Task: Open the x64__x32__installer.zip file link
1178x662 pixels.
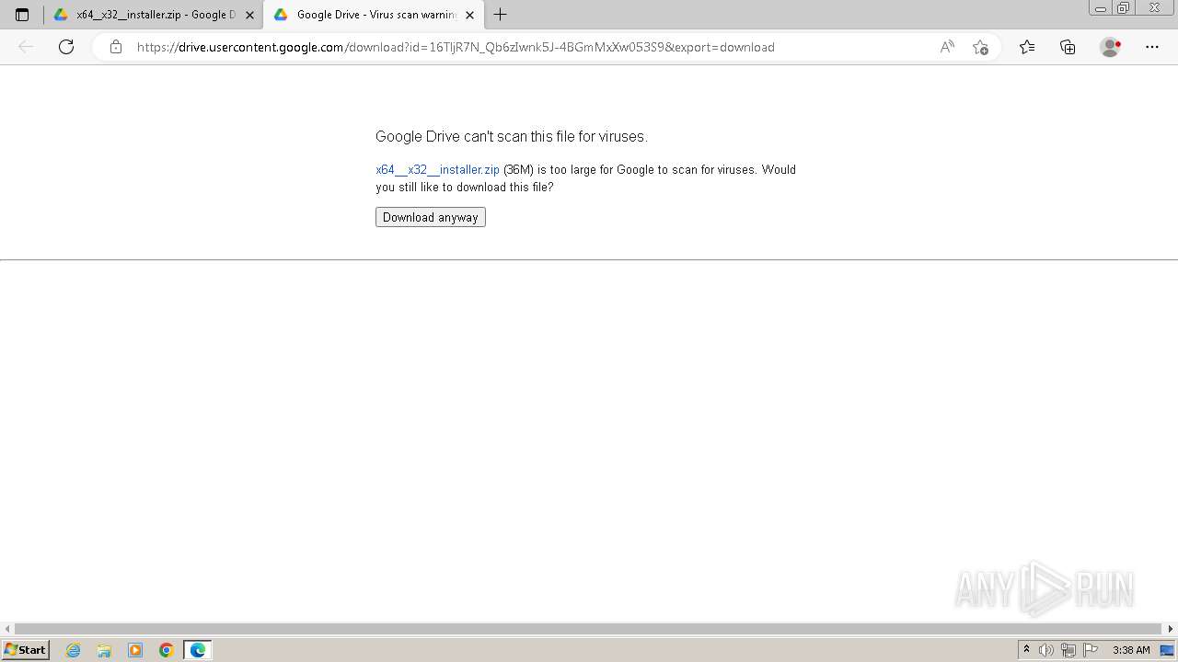Action: pos(438,169)
